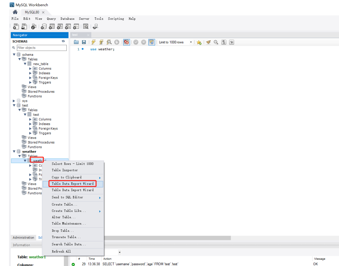
Task: Select the MySQL80 connection tab
Action: click(x=32, y=12)
